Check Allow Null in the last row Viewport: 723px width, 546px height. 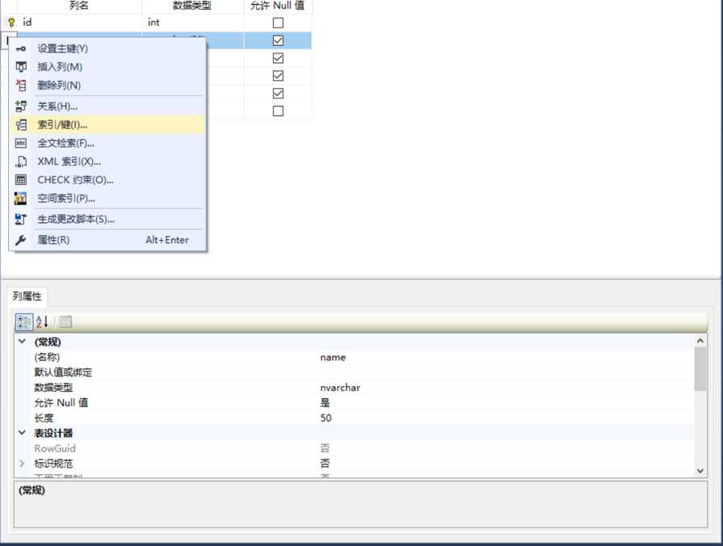pyautogui.click(x=278, y=111)
